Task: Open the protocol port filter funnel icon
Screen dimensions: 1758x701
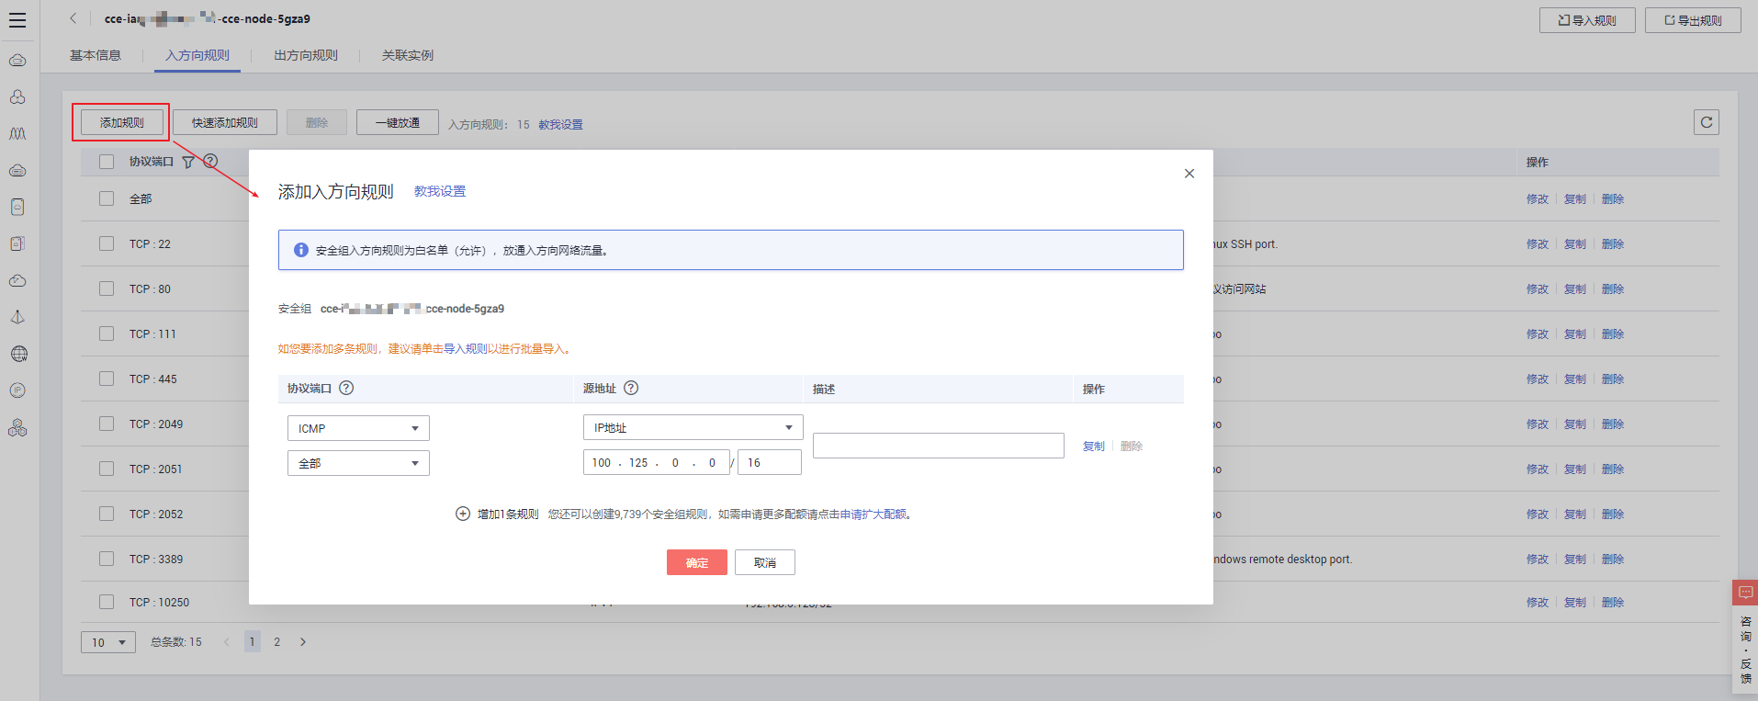Action: click(x=188, y=162)
